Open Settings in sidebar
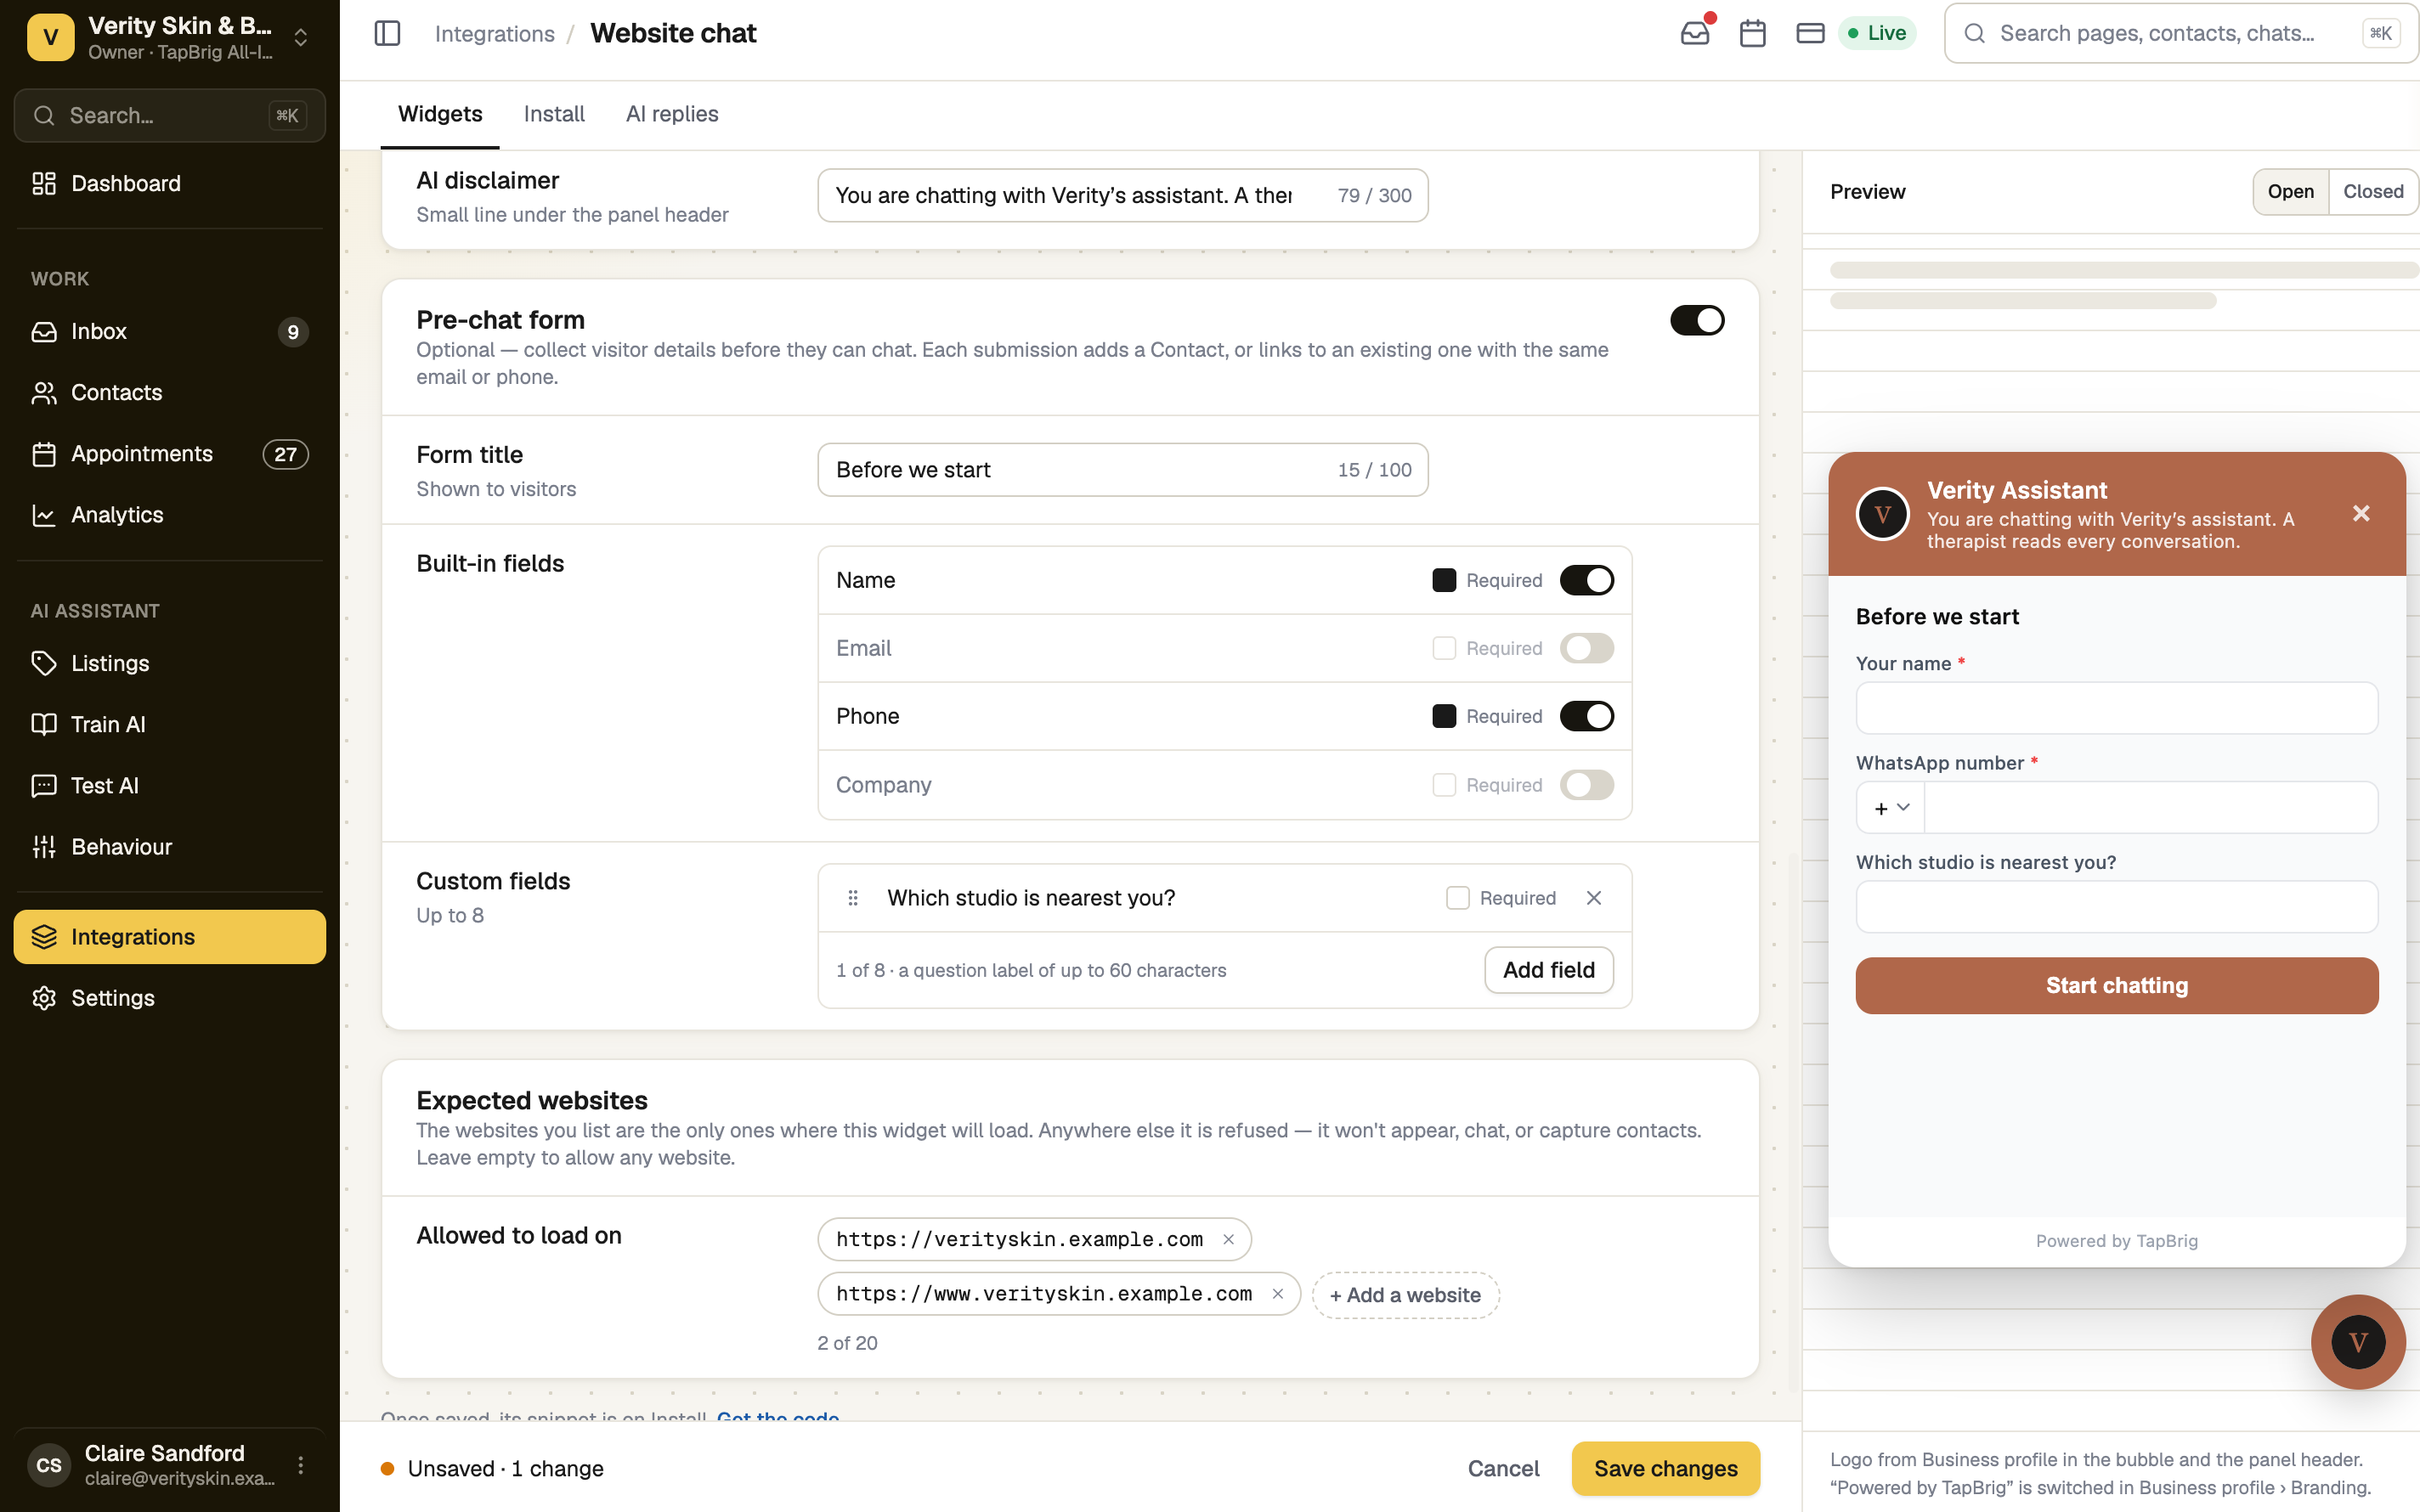Image resolution: width=2420 pixels, height=1512 pixels. coord(170,997)
